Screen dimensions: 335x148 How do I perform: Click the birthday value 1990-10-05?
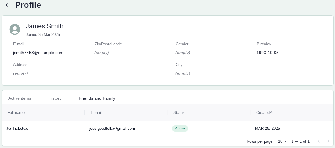(x=268, y=53)
